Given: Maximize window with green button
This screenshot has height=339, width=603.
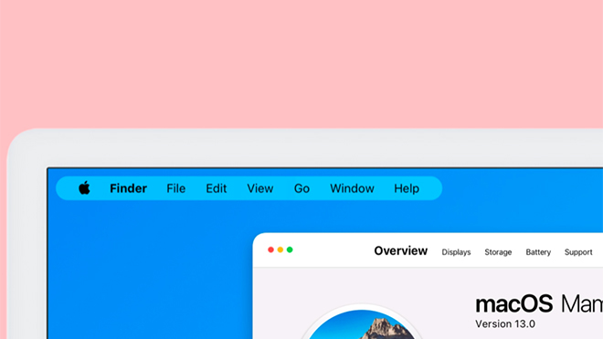Looking at the screenshot, I should pyautogui.click(x=290, y=249).
